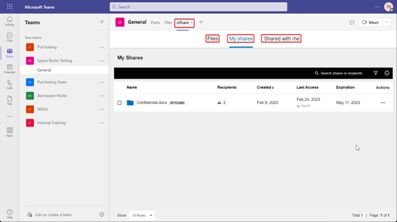The height and width of the screenshot is (222, 397).
Task: Click the top Search box
Action: pos(198,7)
